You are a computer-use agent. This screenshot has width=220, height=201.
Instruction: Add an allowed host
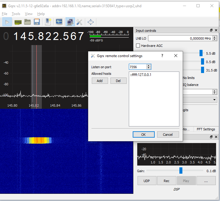[x=100, y=81]
